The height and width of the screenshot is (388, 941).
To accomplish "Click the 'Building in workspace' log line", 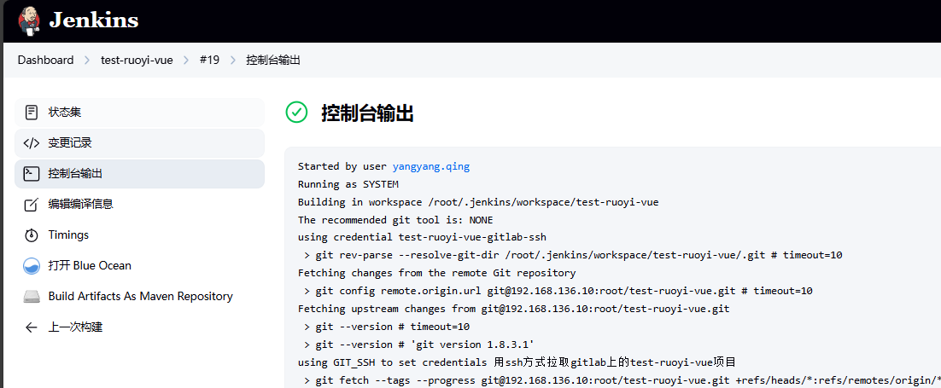I will click(478, 202).
